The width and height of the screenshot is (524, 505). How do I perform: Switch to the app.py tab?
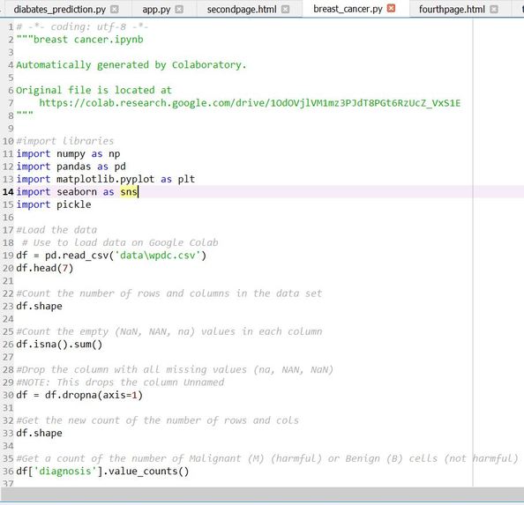click(x=156, y=10)
